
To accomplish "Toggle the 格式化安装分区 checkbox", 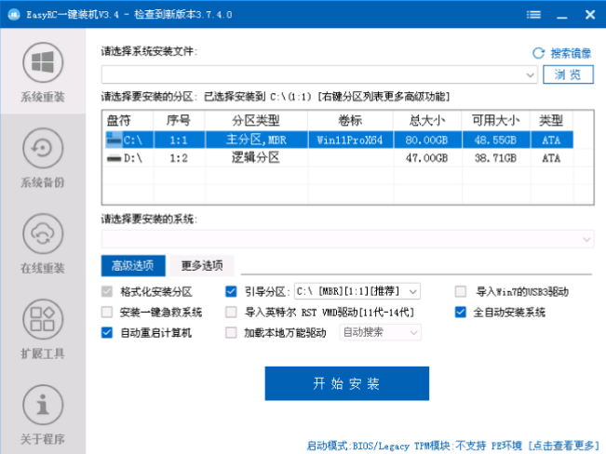I will (x=107, y=291).
